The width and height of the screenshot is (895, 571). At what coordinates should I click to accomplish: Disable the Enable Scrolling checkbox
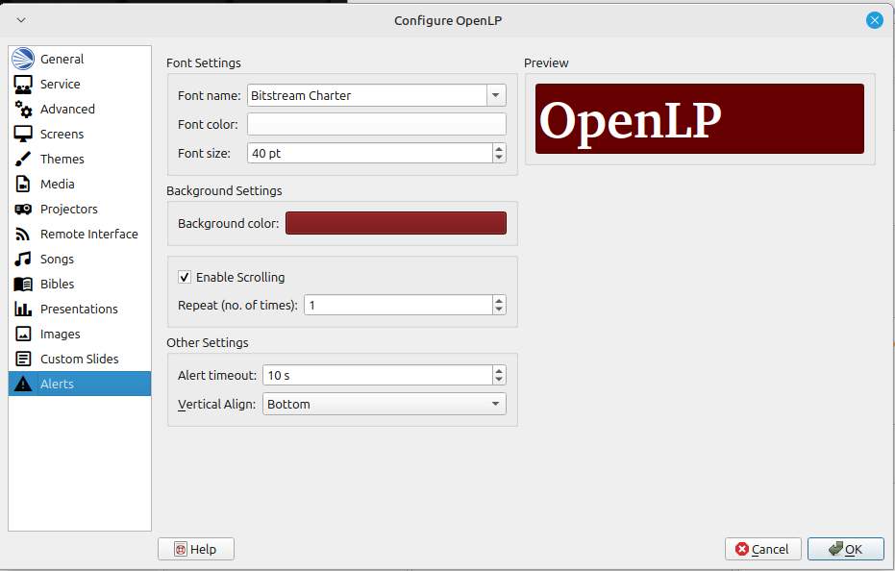185,278
